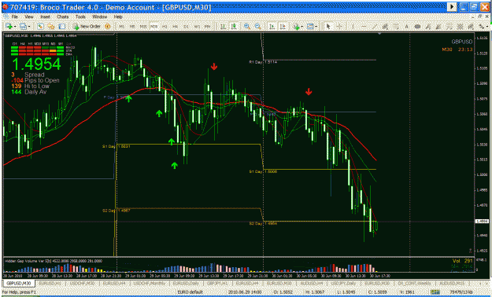The width and height of the screenshot is (492, 297).
Task: Open a new chart window icon
Action: point(8,27)
